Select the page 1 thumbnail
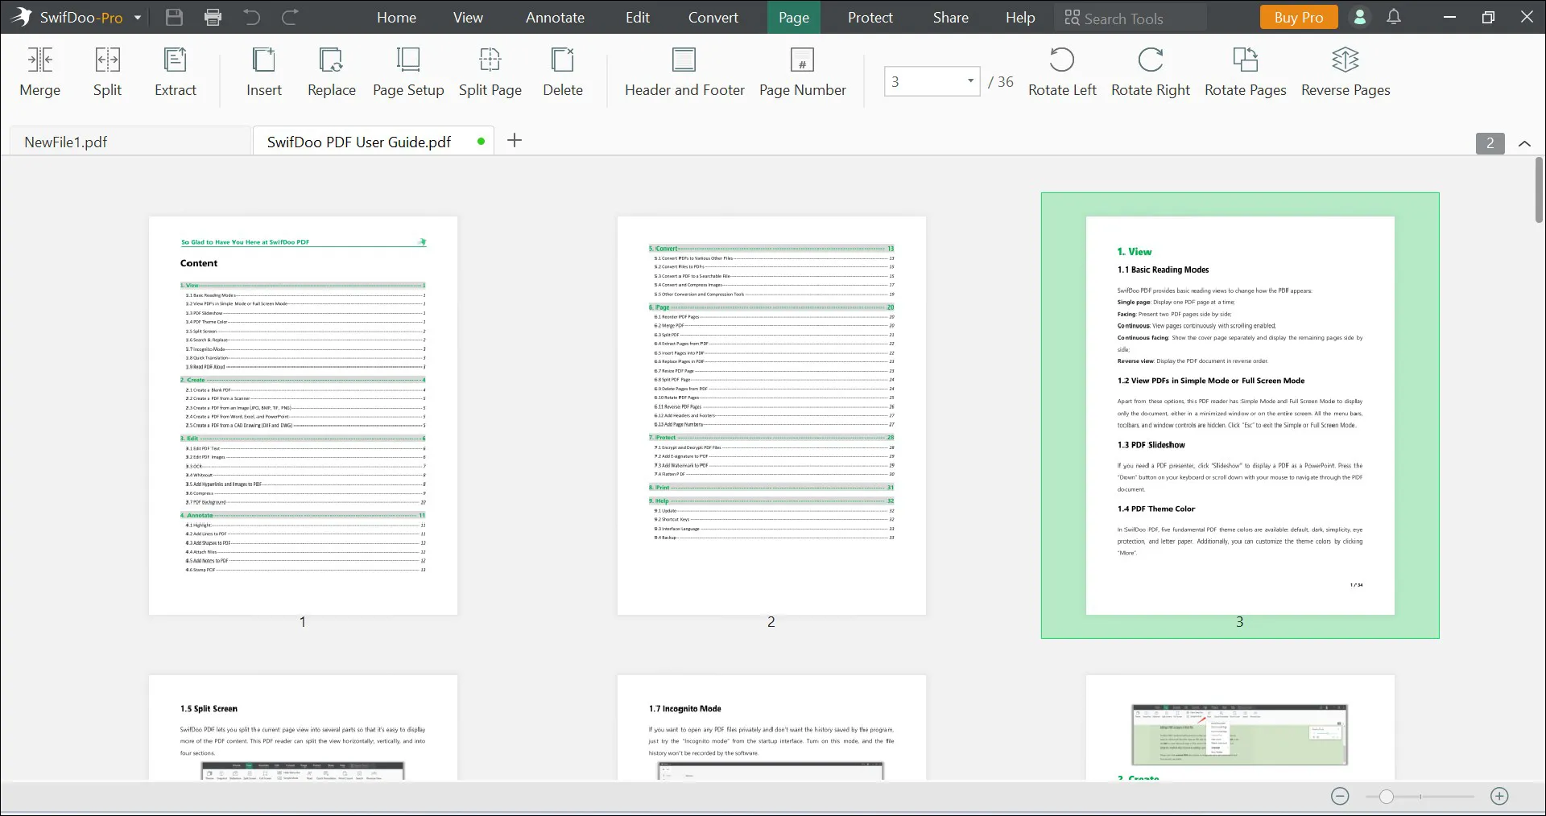 point(303,415)
